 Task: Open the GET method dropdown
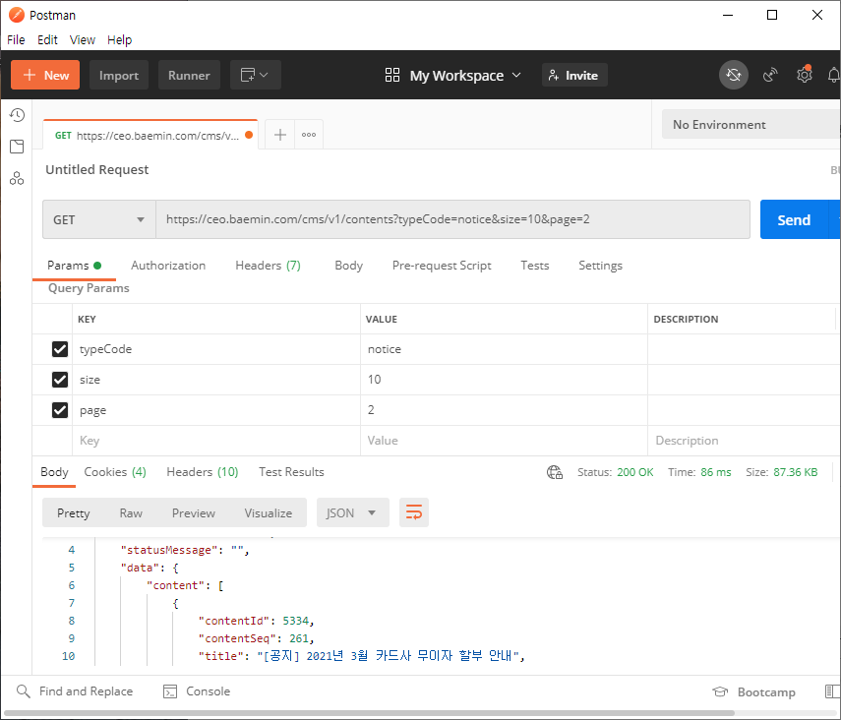click(x=99, y=219)
